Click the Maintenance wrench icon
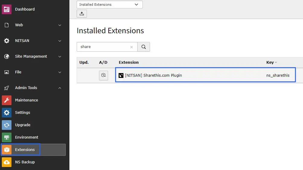Viewport: 303px width, 170px height. click(x=7, y=100)
